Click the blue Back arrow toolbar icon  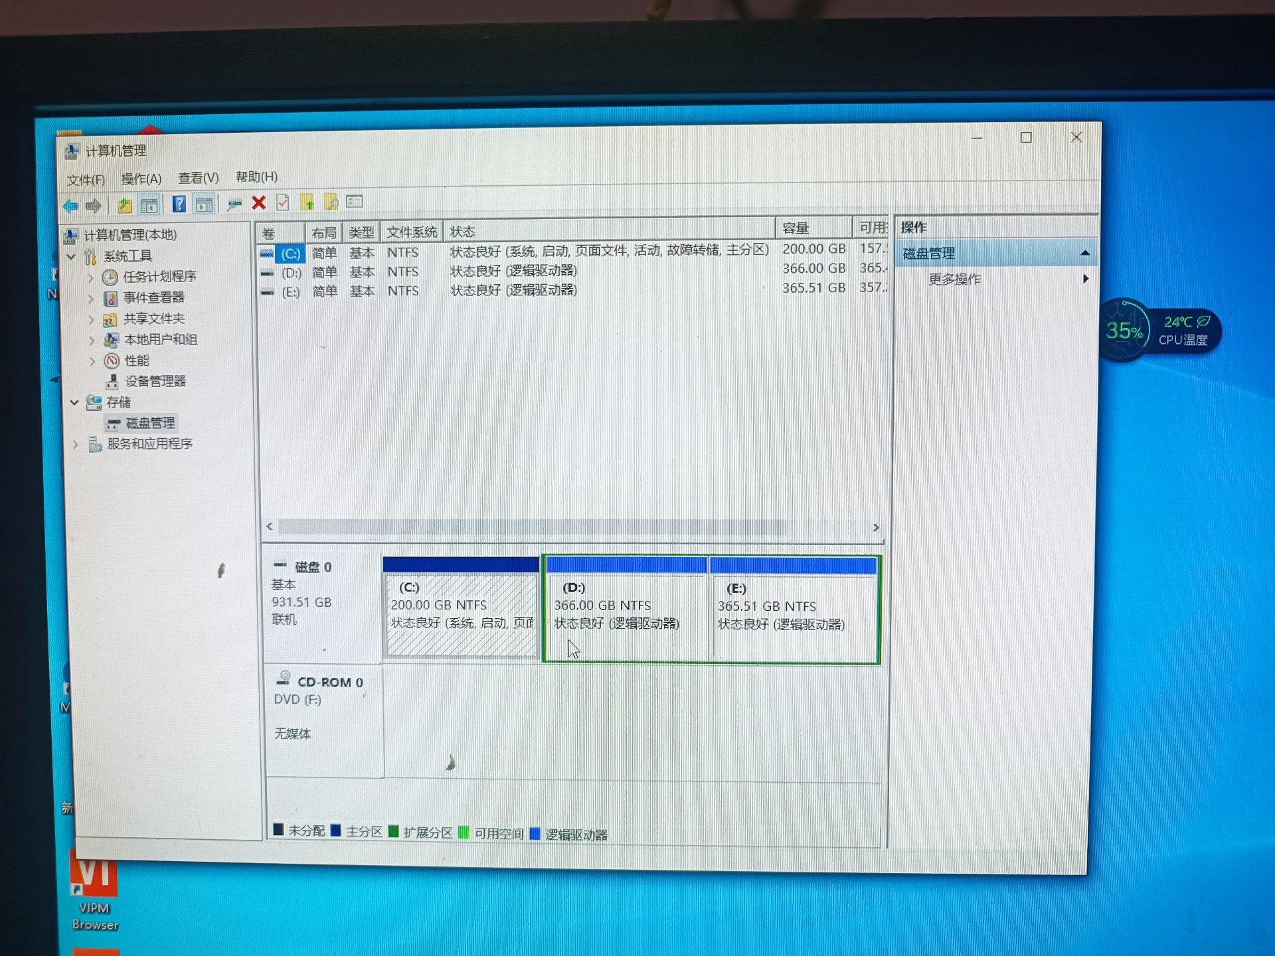[x=71, y=206]
